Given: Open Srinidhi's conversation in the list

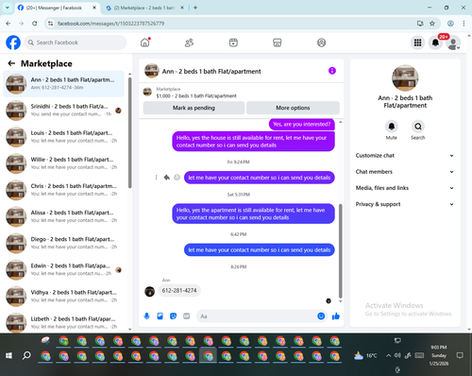Looking at the screenshot, I should [x=63, y=111].
